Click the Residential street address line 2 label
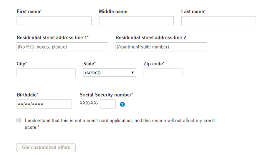 151,38
